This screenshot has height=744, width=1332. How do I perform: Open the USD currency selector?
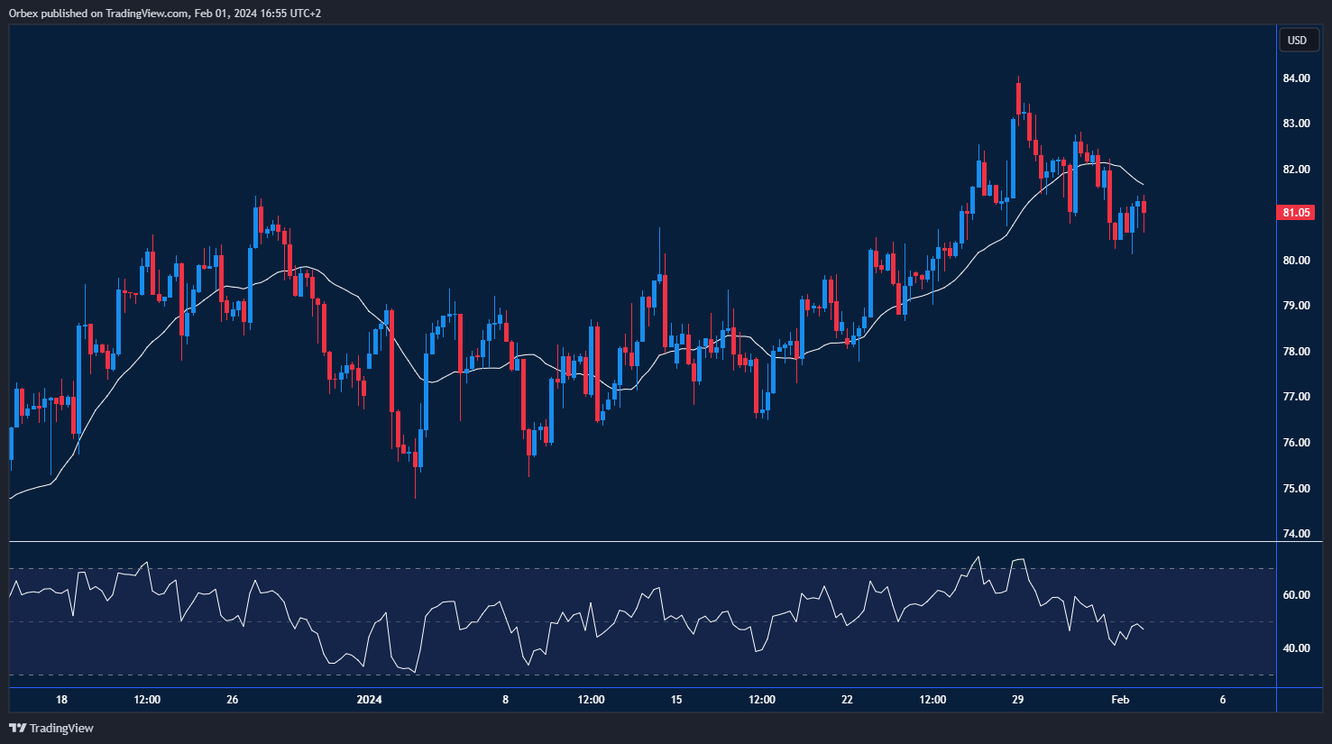[x=1296, y=40]
